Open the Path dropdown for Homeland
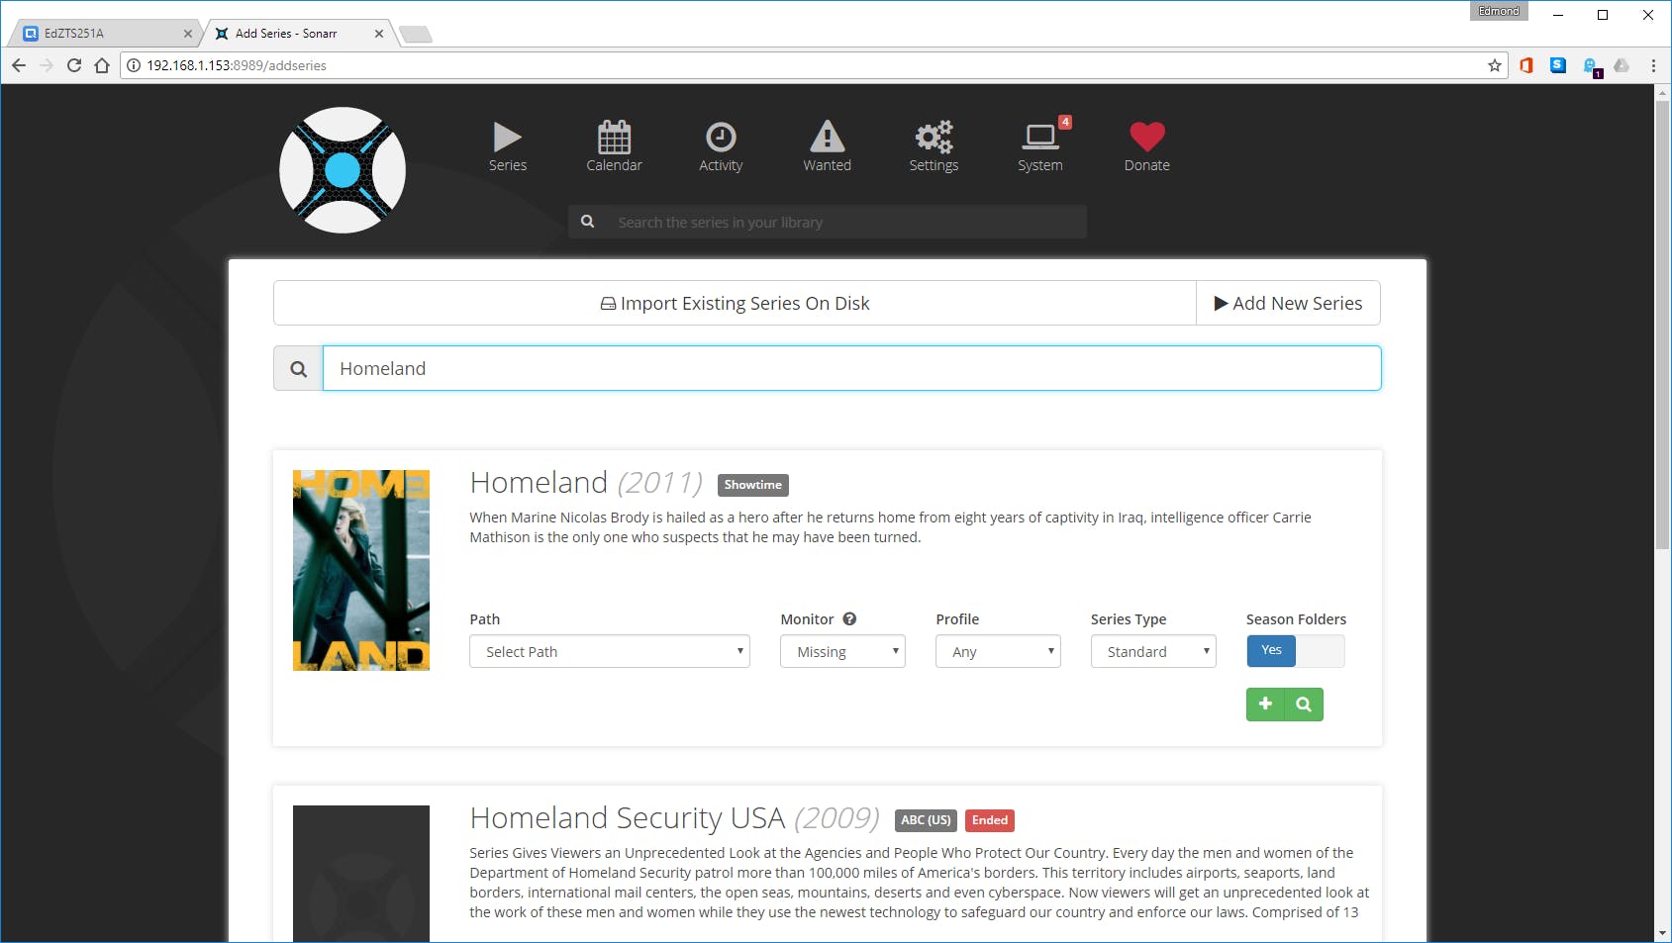This screenshot has height=943, width=1672. coord(610,651)
